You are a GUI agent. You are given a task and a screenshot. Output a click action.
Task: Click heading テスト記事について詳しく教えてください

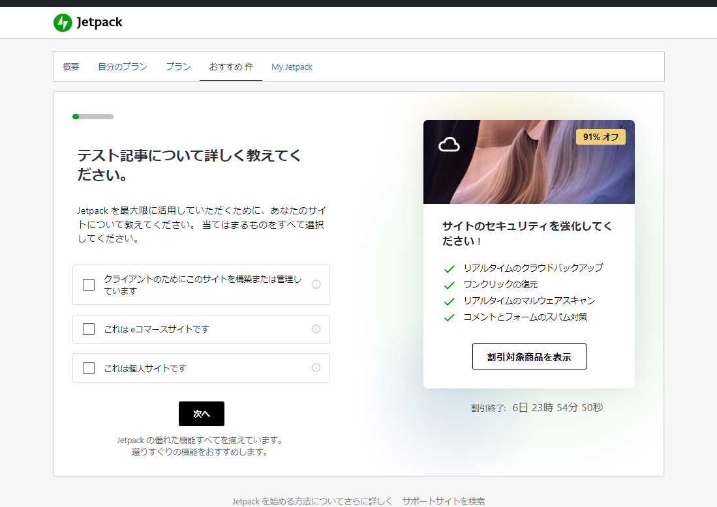[x=189, y=165]
